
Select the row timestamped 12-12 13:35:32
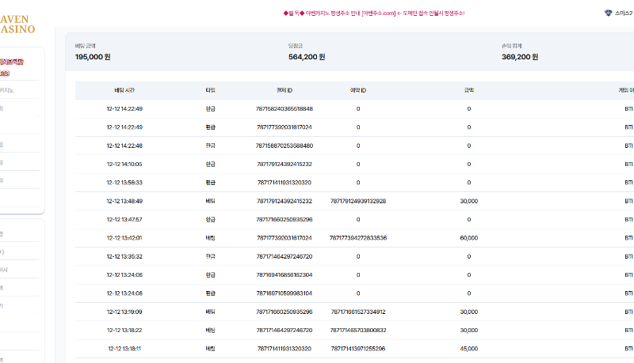pyautogui.click(x=124, y=256)
